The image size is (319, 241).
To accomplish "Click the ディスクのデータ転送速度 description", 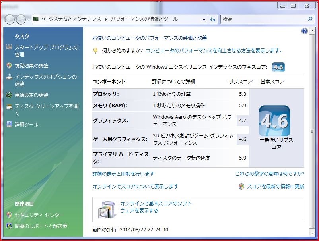I will pos(181,158).
